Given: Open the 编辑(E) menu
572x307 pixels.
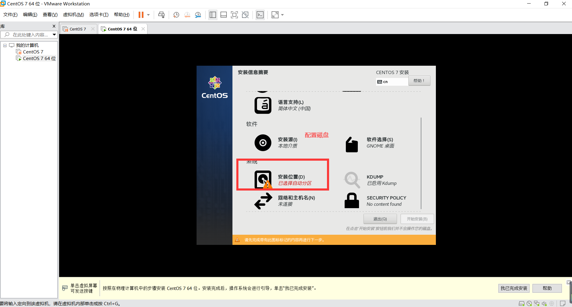Looking at the screenshot, I should tap(30, 15).
